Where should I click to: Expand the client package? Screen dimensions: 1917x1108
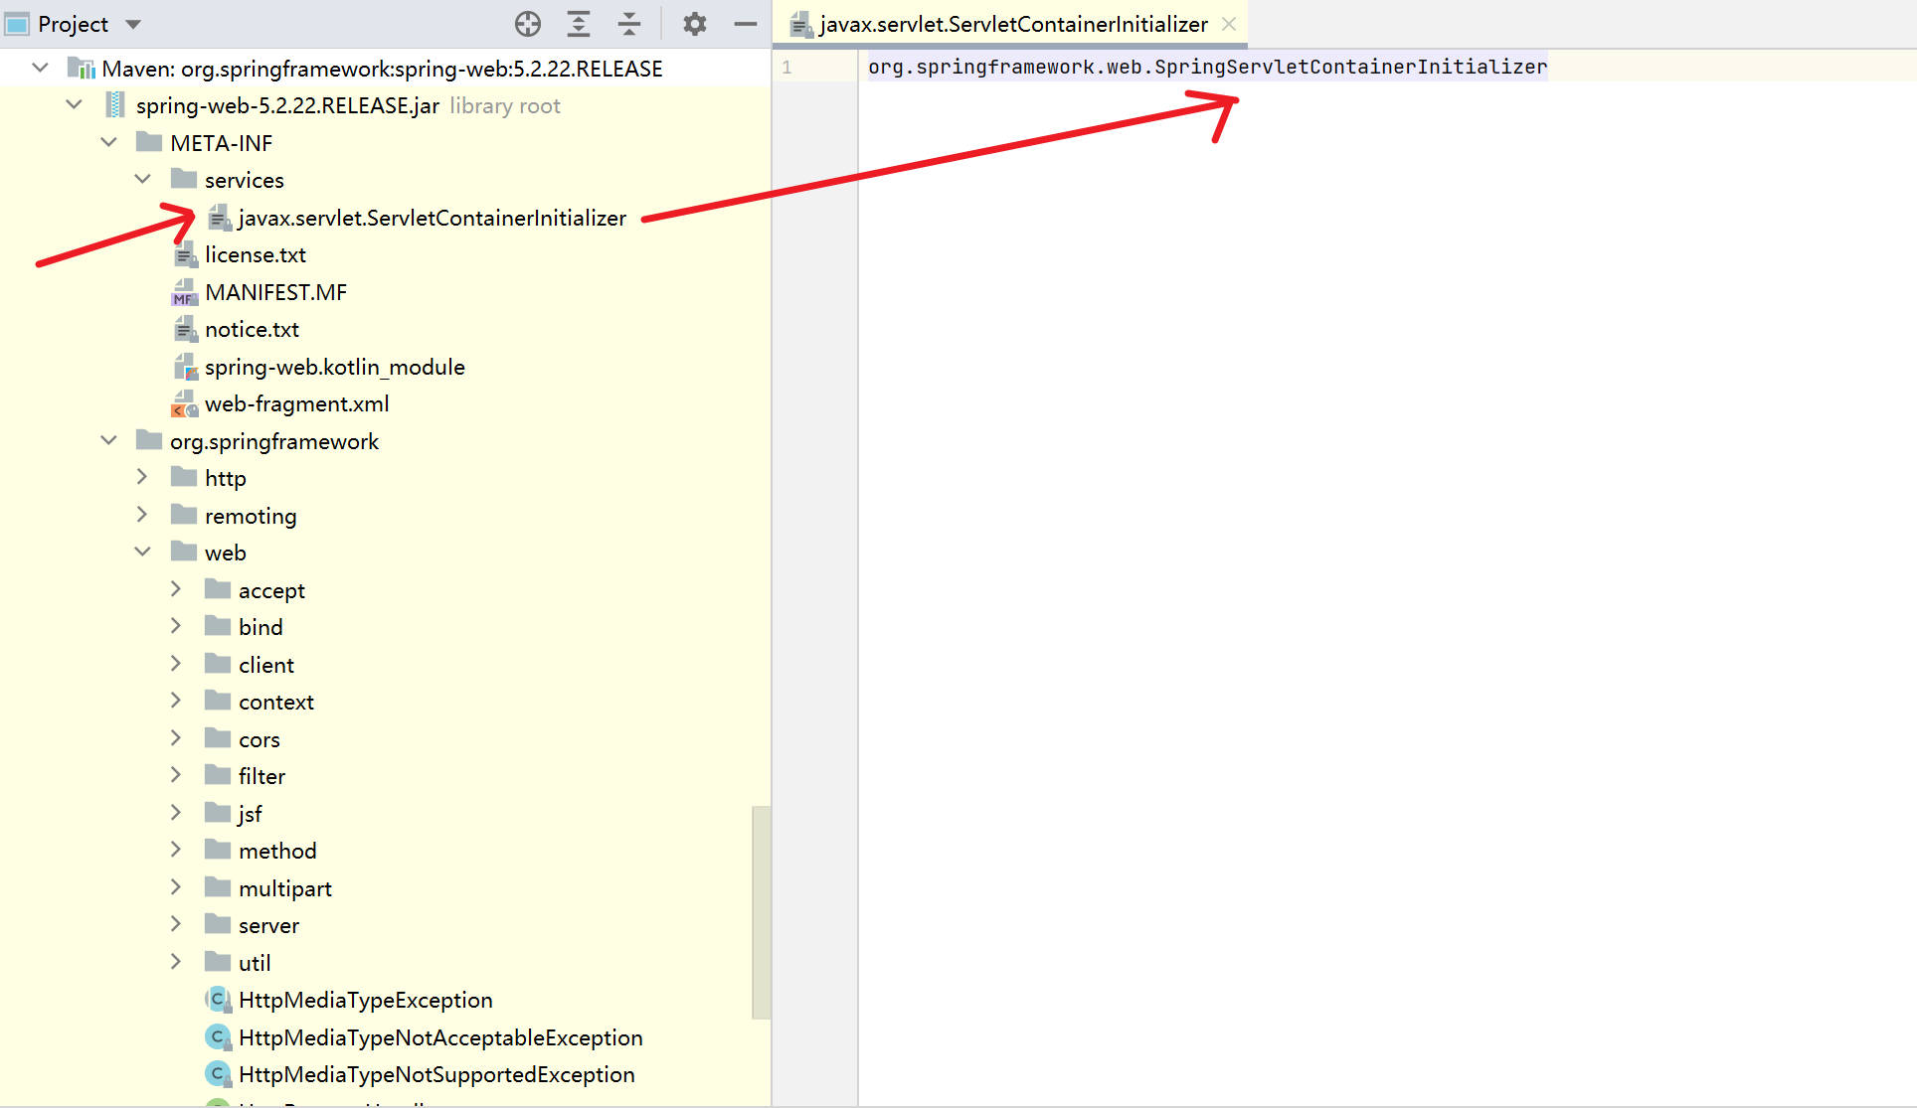point(177,664)
